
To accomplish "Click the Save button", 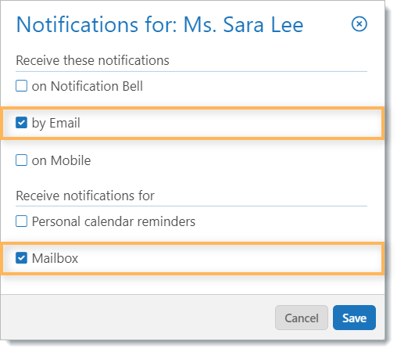I will pyautogui.click(x=354, y=318).
